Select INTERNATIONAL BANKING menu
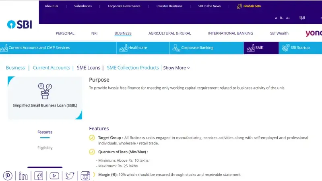This screenshot has height=181, width=322. coord(230,33)
